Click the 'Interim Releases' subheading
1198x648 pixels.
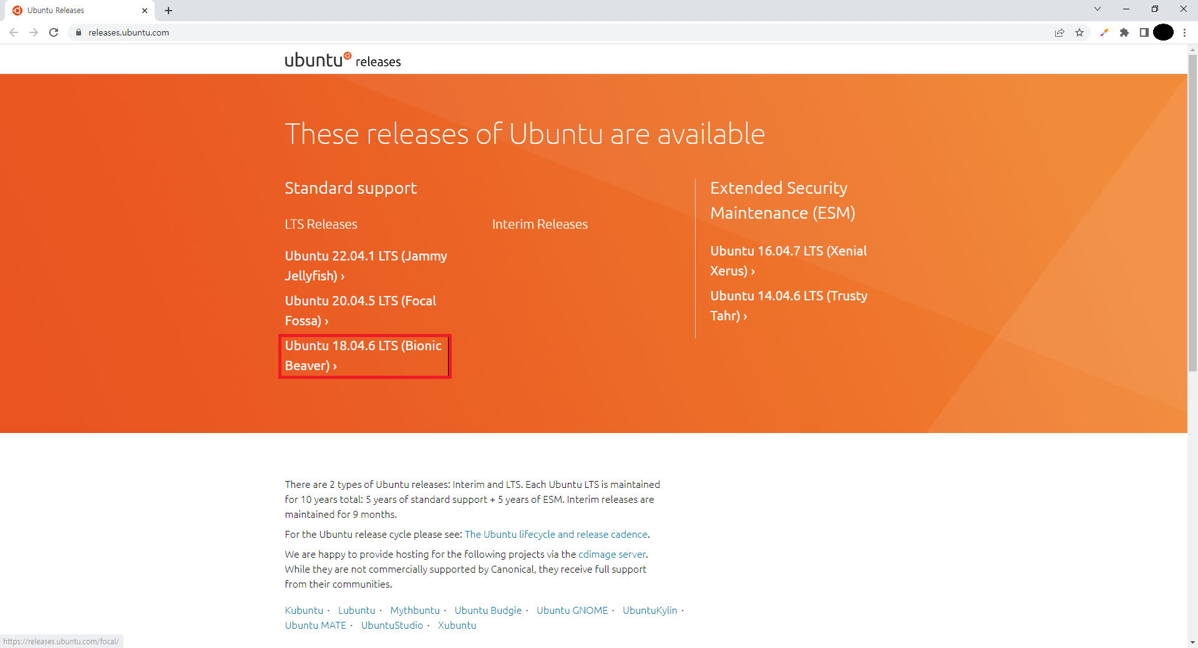[540, 224]
